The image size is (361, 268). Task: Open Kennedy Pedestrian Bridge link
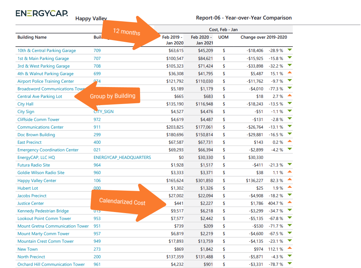(x=43, y=211)
